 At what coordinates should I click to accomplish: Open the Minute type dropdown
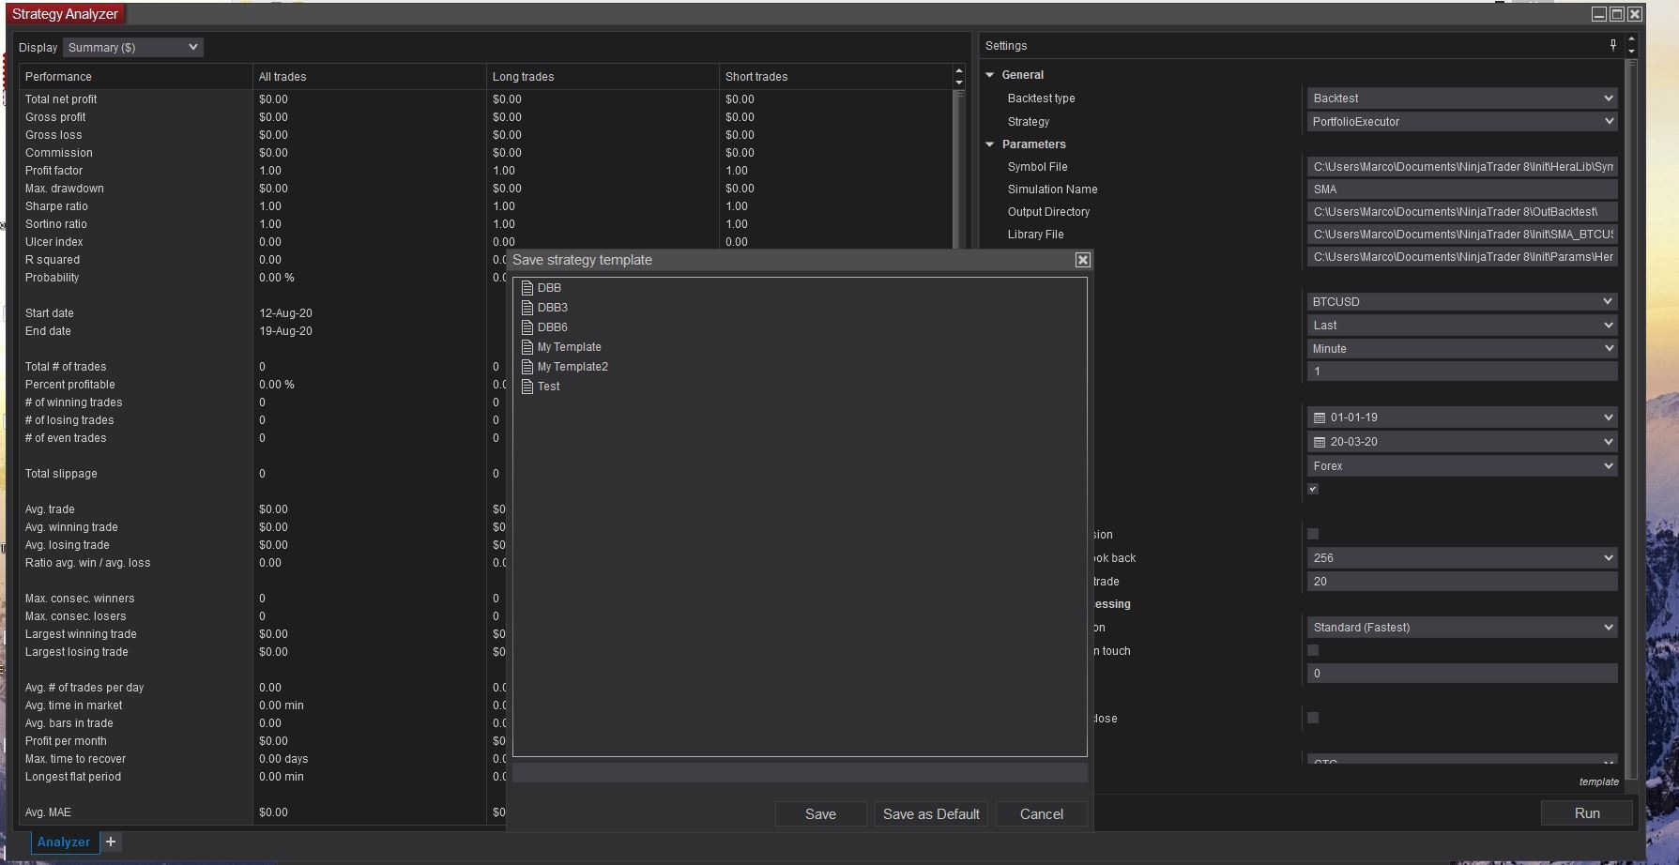pos(1462,349)
